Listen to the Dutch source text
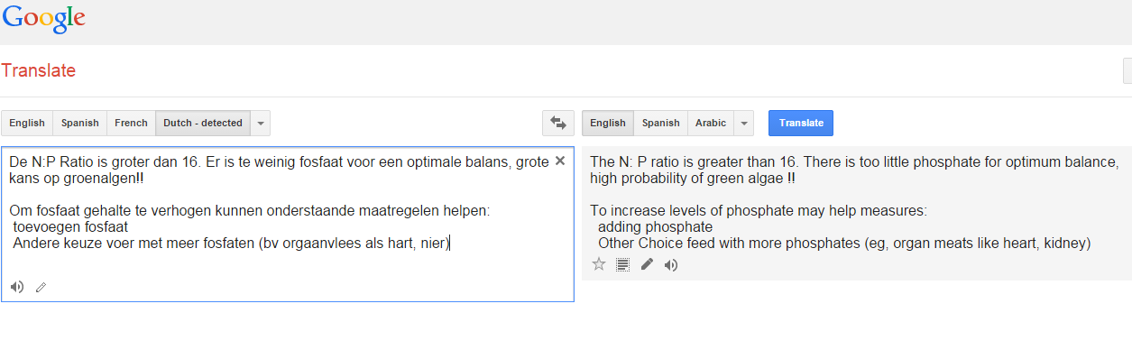 tap(17, 287)
